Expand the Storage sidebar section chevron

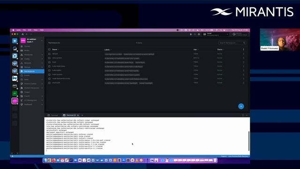(42, 67)
